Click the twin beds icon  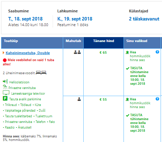pyautogui.click(x=41, y=73)
